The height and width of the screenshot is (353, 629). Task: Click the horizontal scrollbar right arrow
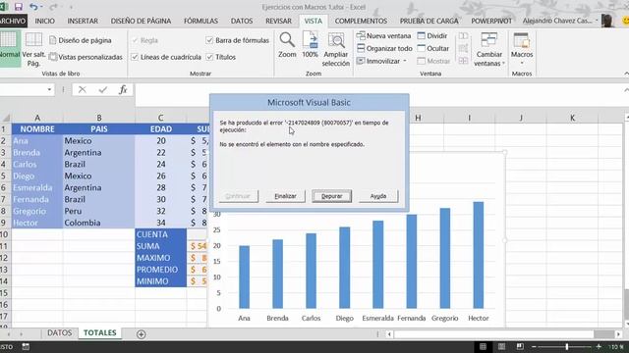[618, 334]
